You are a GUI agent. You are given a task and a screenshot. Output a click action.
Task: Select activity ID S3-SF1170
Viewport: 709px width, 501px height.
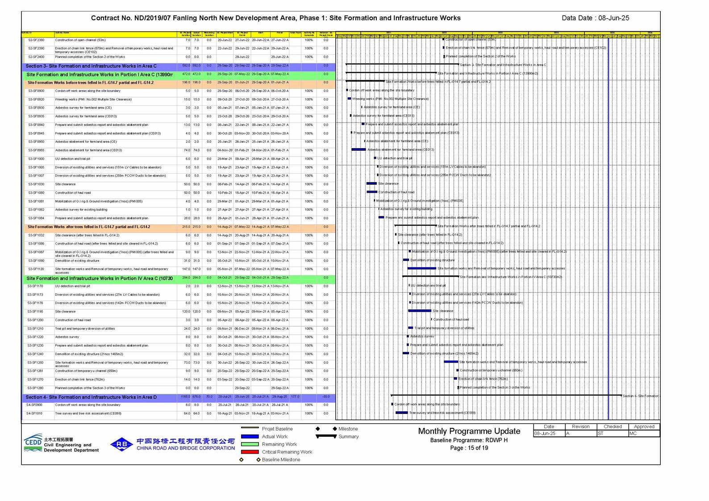35,286
